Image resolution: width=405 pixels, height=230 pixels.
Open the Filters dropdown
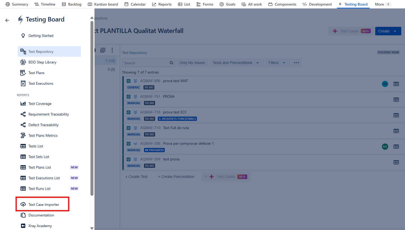click(276, 63)
